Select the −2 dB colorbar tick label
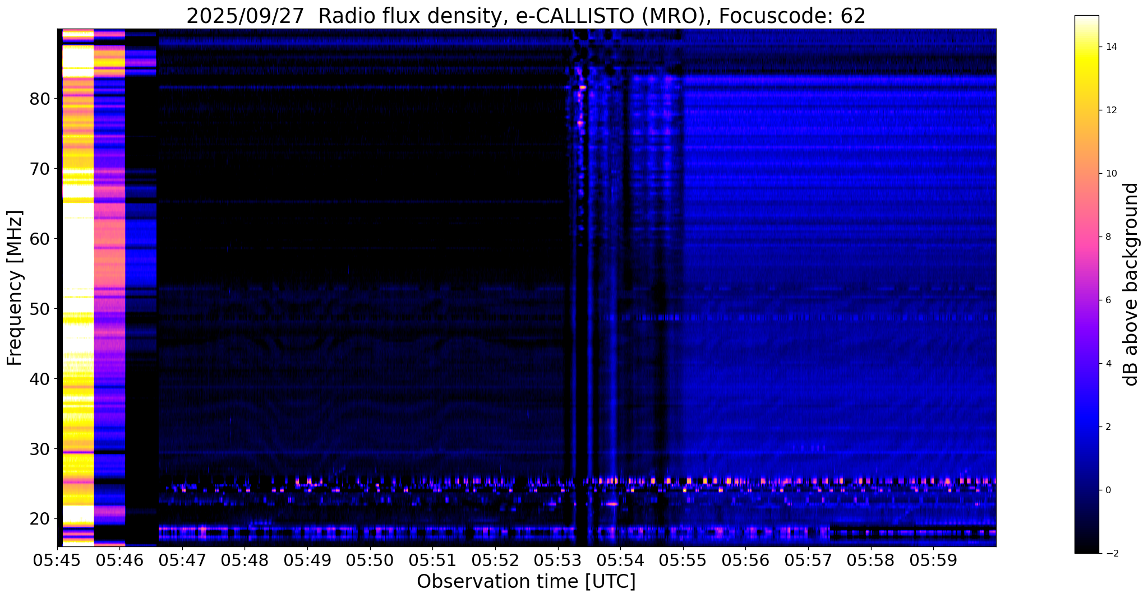1148x598 pixels. (1110, 554)
